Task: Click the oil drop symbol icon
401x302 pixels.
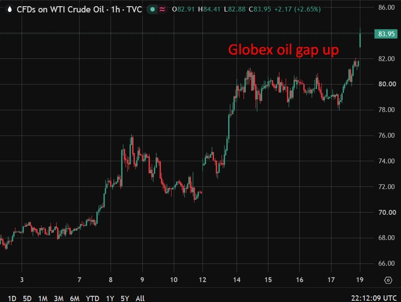Action: point(10,9)
